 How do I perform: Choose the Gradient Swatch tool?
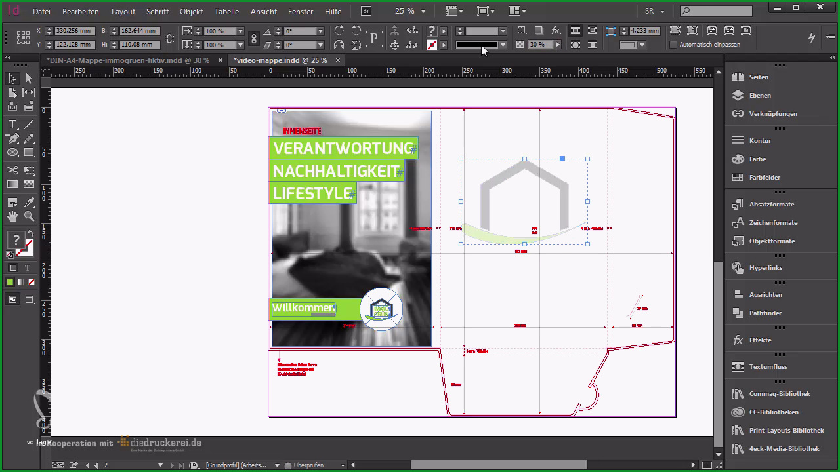[x=12, y=185]
